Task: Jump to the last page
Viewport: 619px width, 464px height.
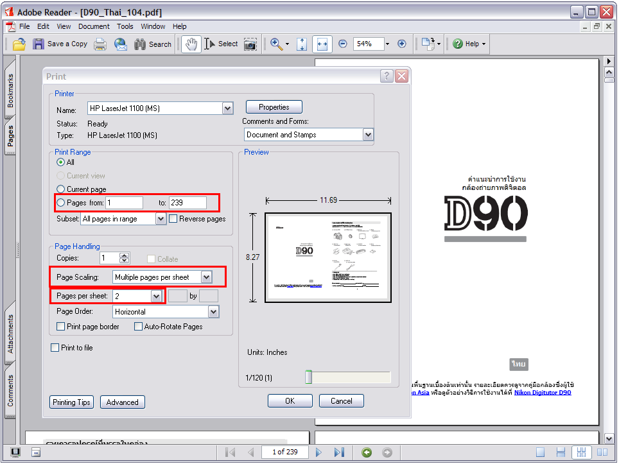Action: pos(339,452)
